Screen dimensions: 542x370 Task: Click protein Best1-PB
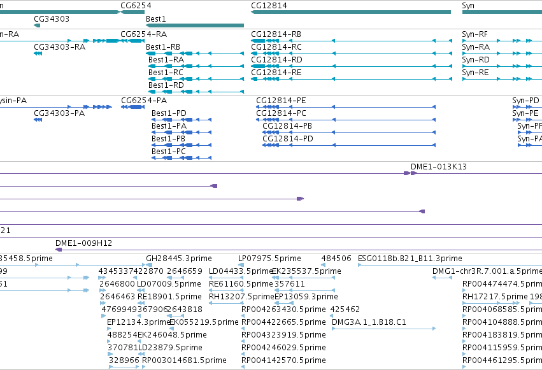[x=168, y=139]
